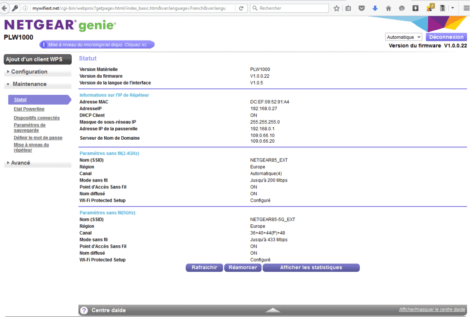Open Dispositifs connectés page

pyautogui.click(x=37, y=118)
